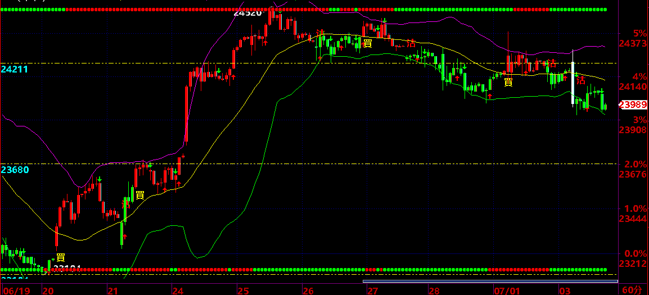Click the date 24 marker on time axis
The image size is (649, 295).
178,291
